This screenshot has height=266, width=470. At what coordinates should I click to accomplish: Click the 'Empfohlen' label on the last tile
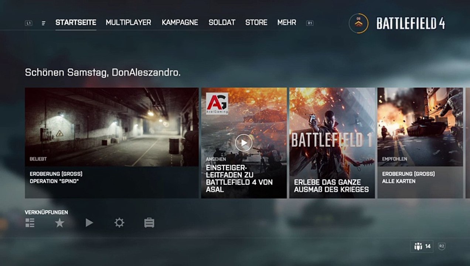point(395,159)
